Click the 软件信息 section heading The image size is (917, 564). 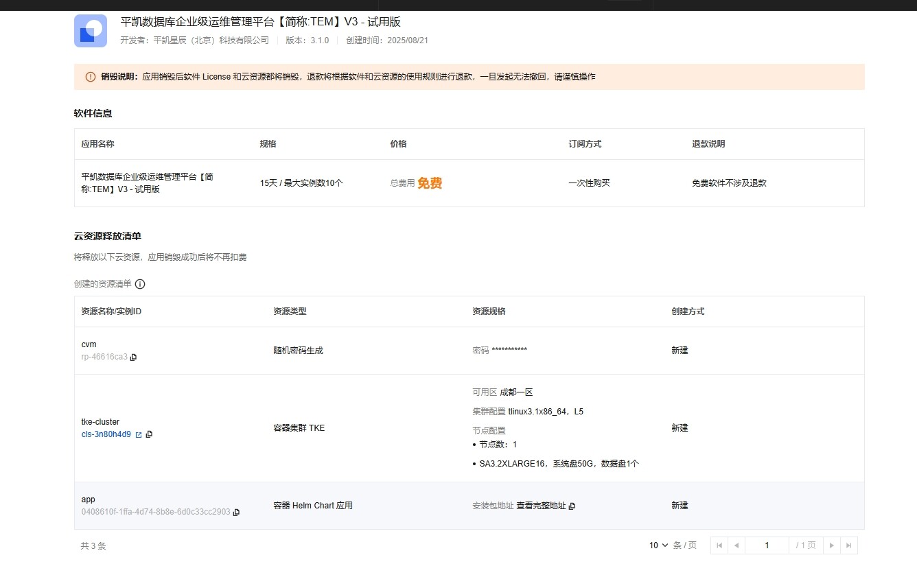click(93, 113)
